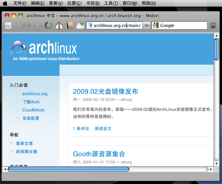
Task: Expand the 新闻聚合器 navigation item
Action: pos(11,151)
